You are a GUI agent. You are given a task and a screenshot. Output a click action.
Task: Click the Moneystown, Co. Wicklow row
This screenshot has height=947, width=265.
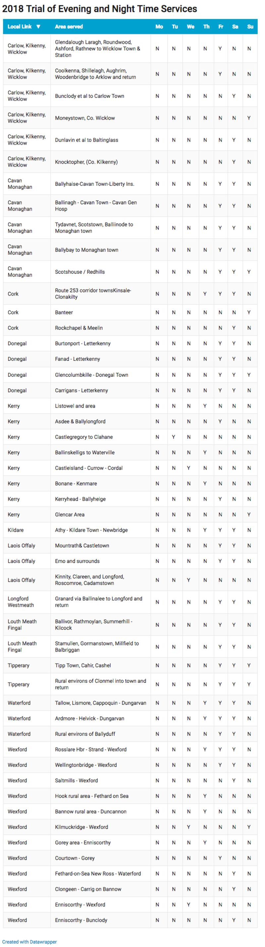point(85,118)
